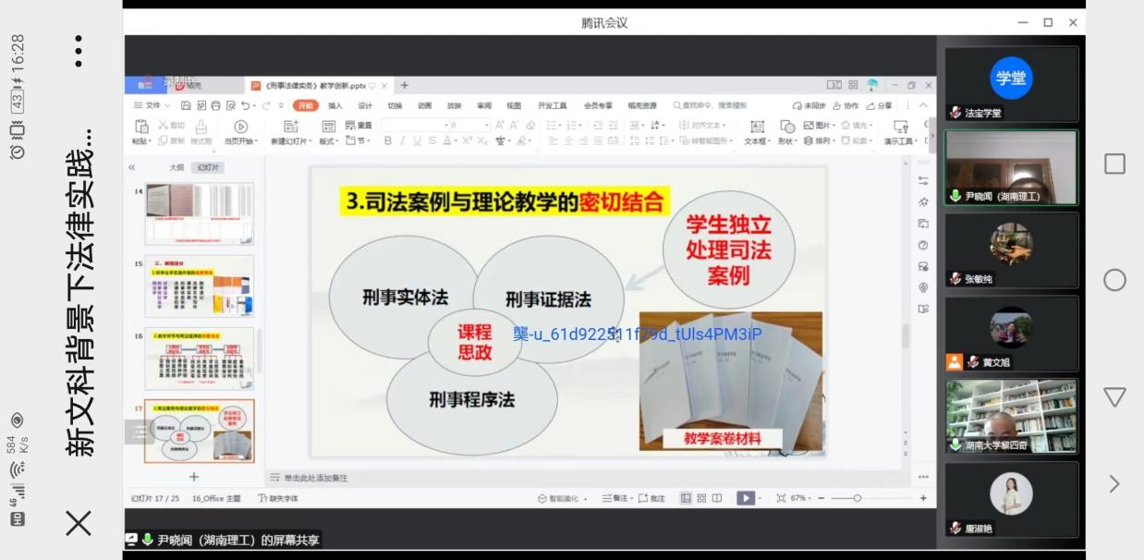Switch to the 幻灯片 slides pane tab

[209, 167]
